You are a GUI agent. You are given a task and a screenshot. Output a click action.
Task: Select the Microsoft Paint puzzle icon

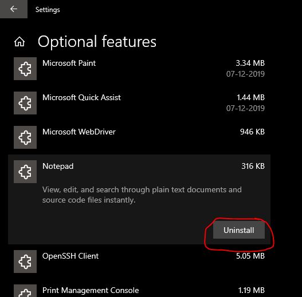point(25,69)
